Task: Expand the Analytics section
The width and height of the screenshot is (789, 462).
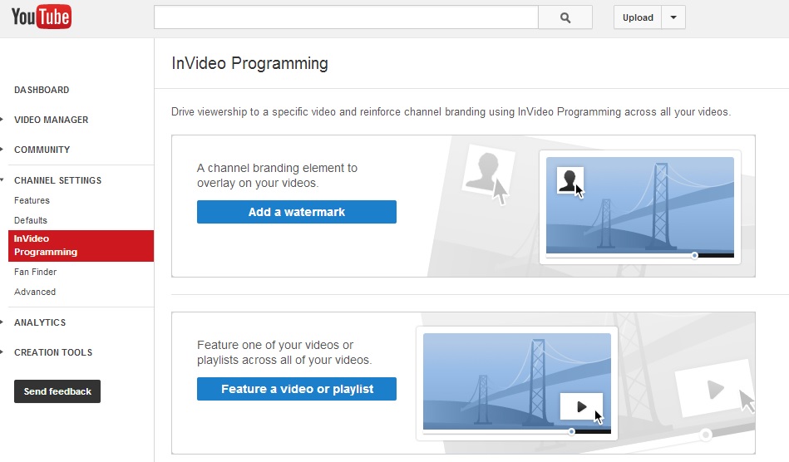Action: point(40,322)
